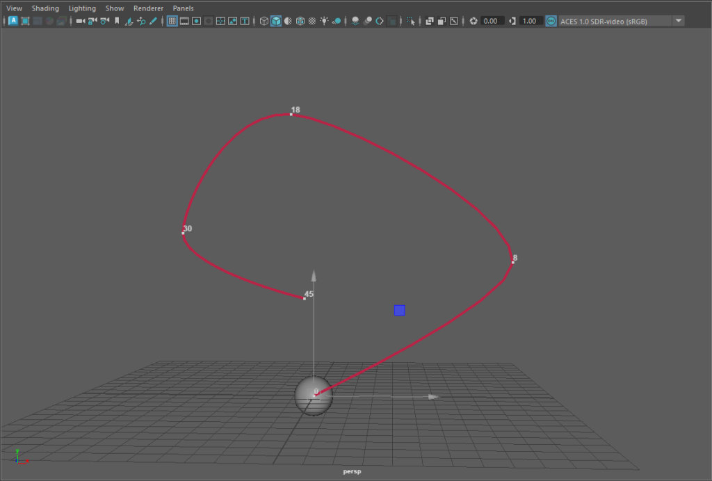Viewport: 712px width, 481px height.
Task: Click the blue square swatch in viewport
Action: click(x=400, y=310)
